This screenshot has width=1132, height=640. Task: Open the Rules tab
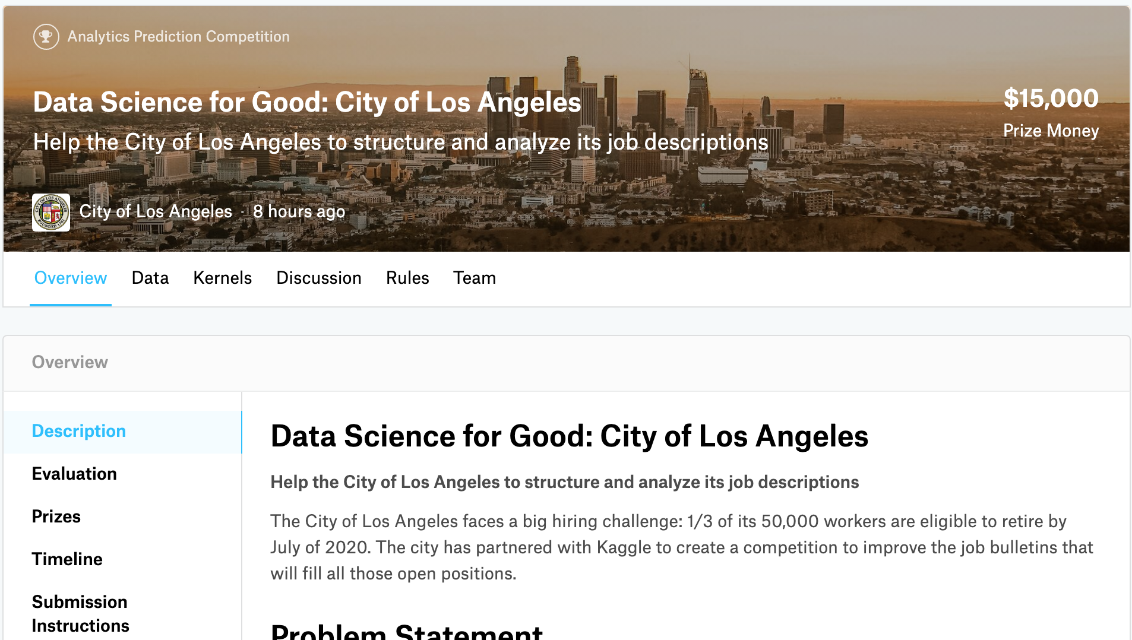[x=407, y=278]
